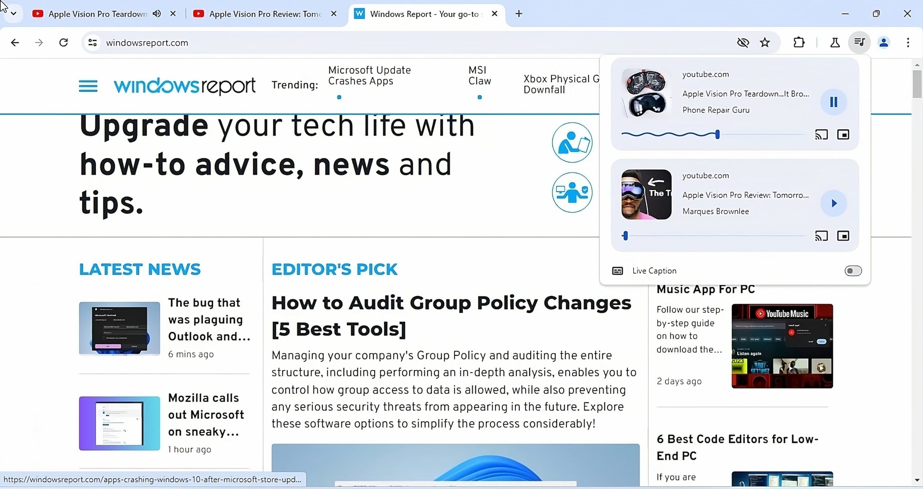Click the Marques Brownlee channel name
Screen dimensions: 923x489
[x=716, y=211]
